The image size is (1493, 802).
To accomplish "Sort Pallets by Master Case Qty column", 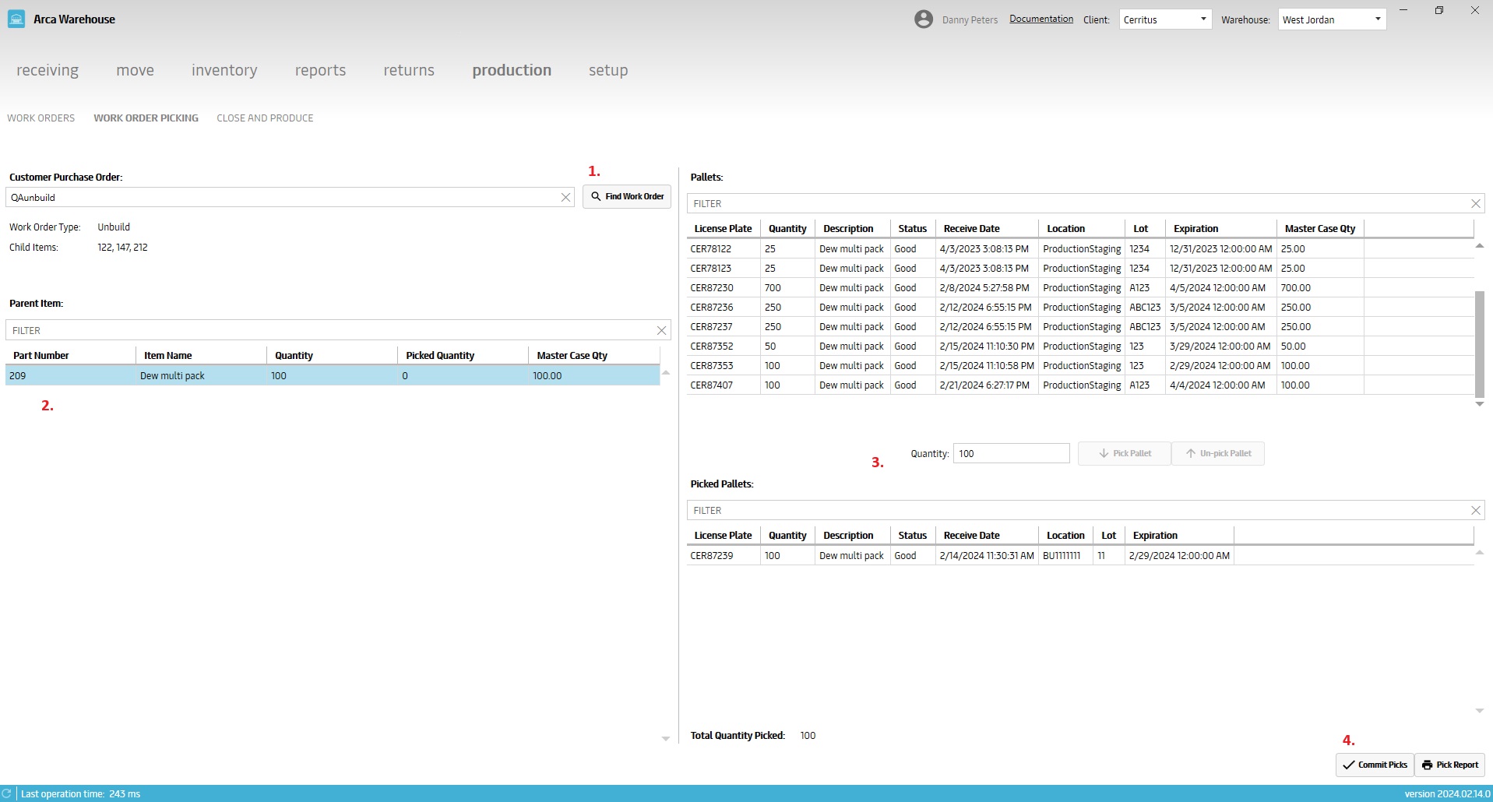I will pos(1320,229).
